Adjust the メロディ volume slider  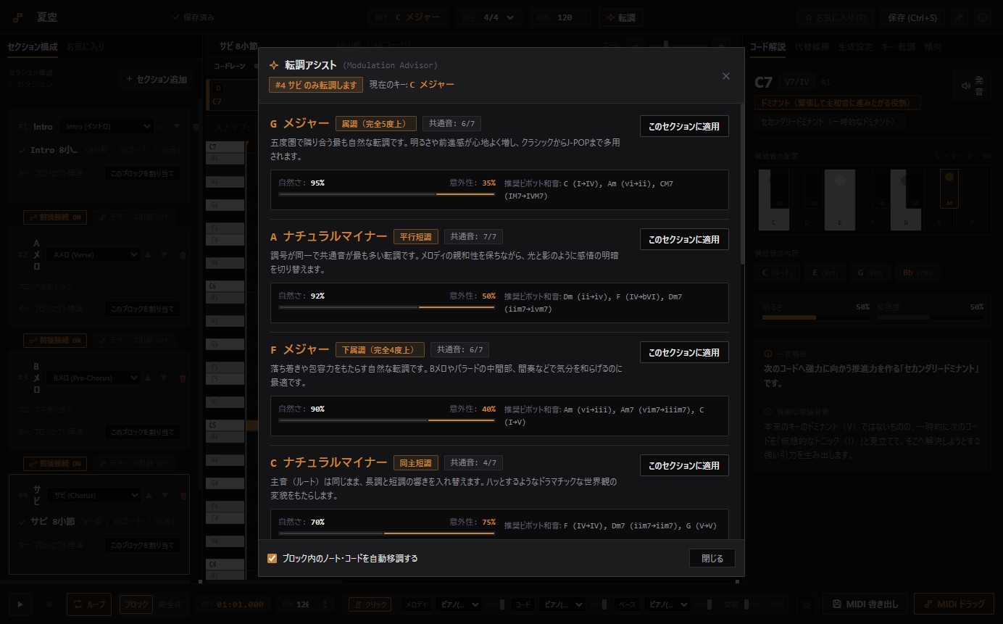[496, 604]
